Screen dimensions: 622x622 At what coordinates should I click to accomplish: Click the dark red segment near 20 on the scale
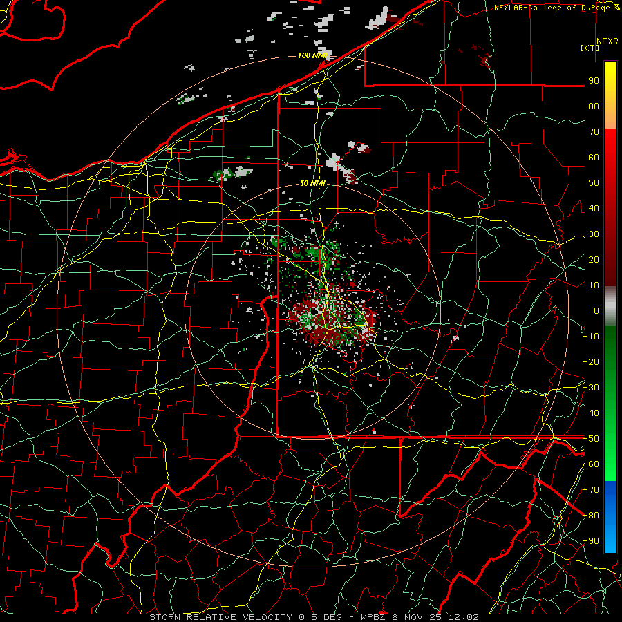[x=610, y=260]
